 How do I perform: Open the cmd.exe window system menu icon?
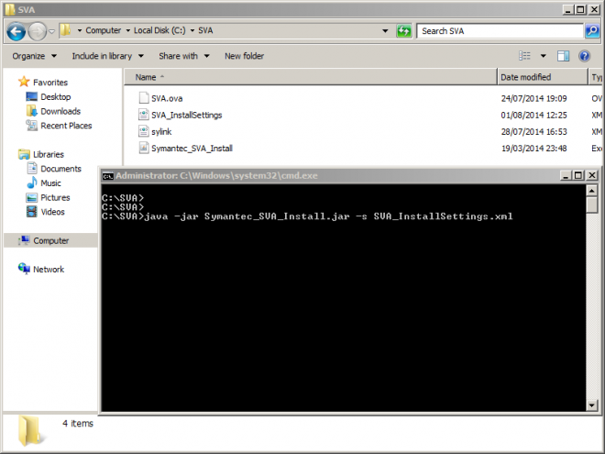107,176
